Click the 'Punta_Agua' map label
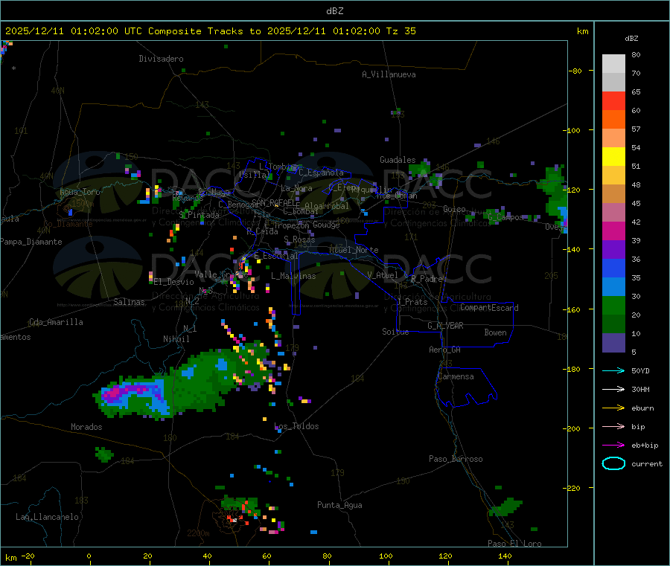Image resolution: width=670 pixels, height=566 pixels. 339,505
